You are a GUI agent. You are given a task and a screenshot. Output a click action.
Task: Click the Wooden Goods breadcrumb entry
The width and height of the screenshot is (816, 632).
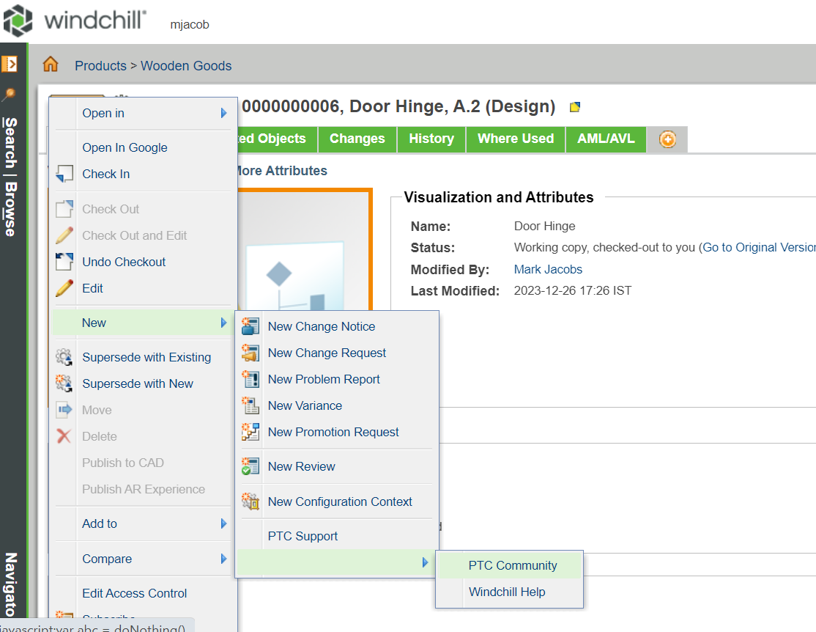click(x=186, y=66)
